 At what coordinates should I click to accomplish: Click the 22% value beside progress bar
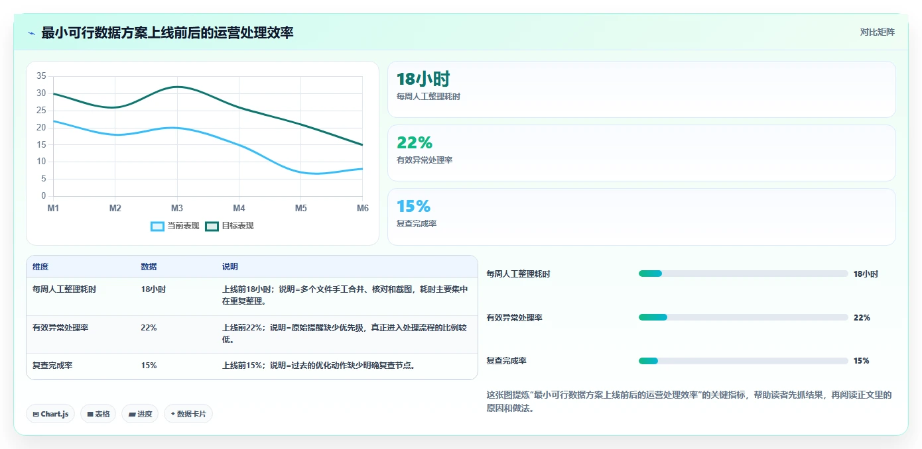point(862,317)
